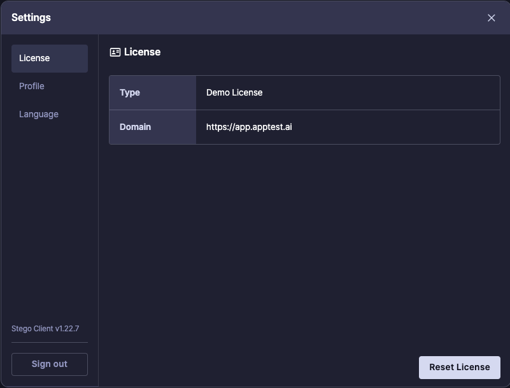Viewport: 510px width, 388px height.
Task: Close the Settings dialog
Action: pyautogui.click(x=491, y=18)
